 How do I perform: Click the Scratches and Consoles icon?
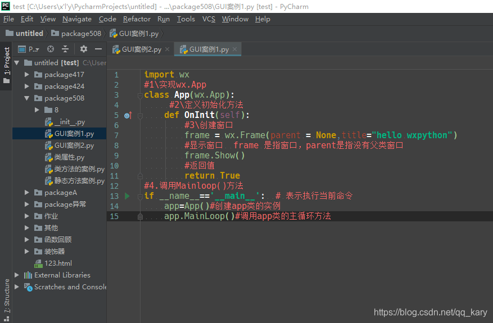point(28,287)
